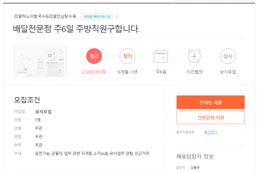The image size is (257, 172).
Task: Click the 시간협의 label
Action: 195,72
